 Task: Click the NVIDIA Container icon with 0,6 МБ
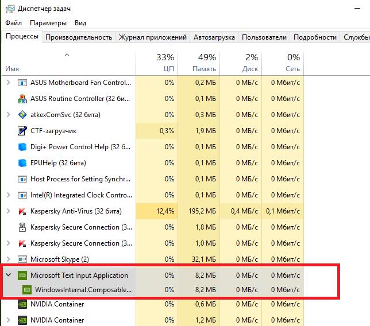click(x=22, y=304)
